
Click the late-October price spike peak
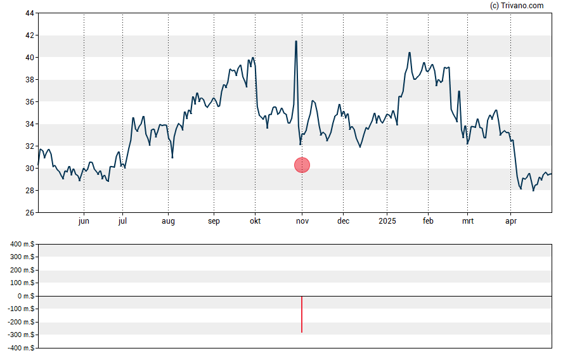[x=296, y=41]
